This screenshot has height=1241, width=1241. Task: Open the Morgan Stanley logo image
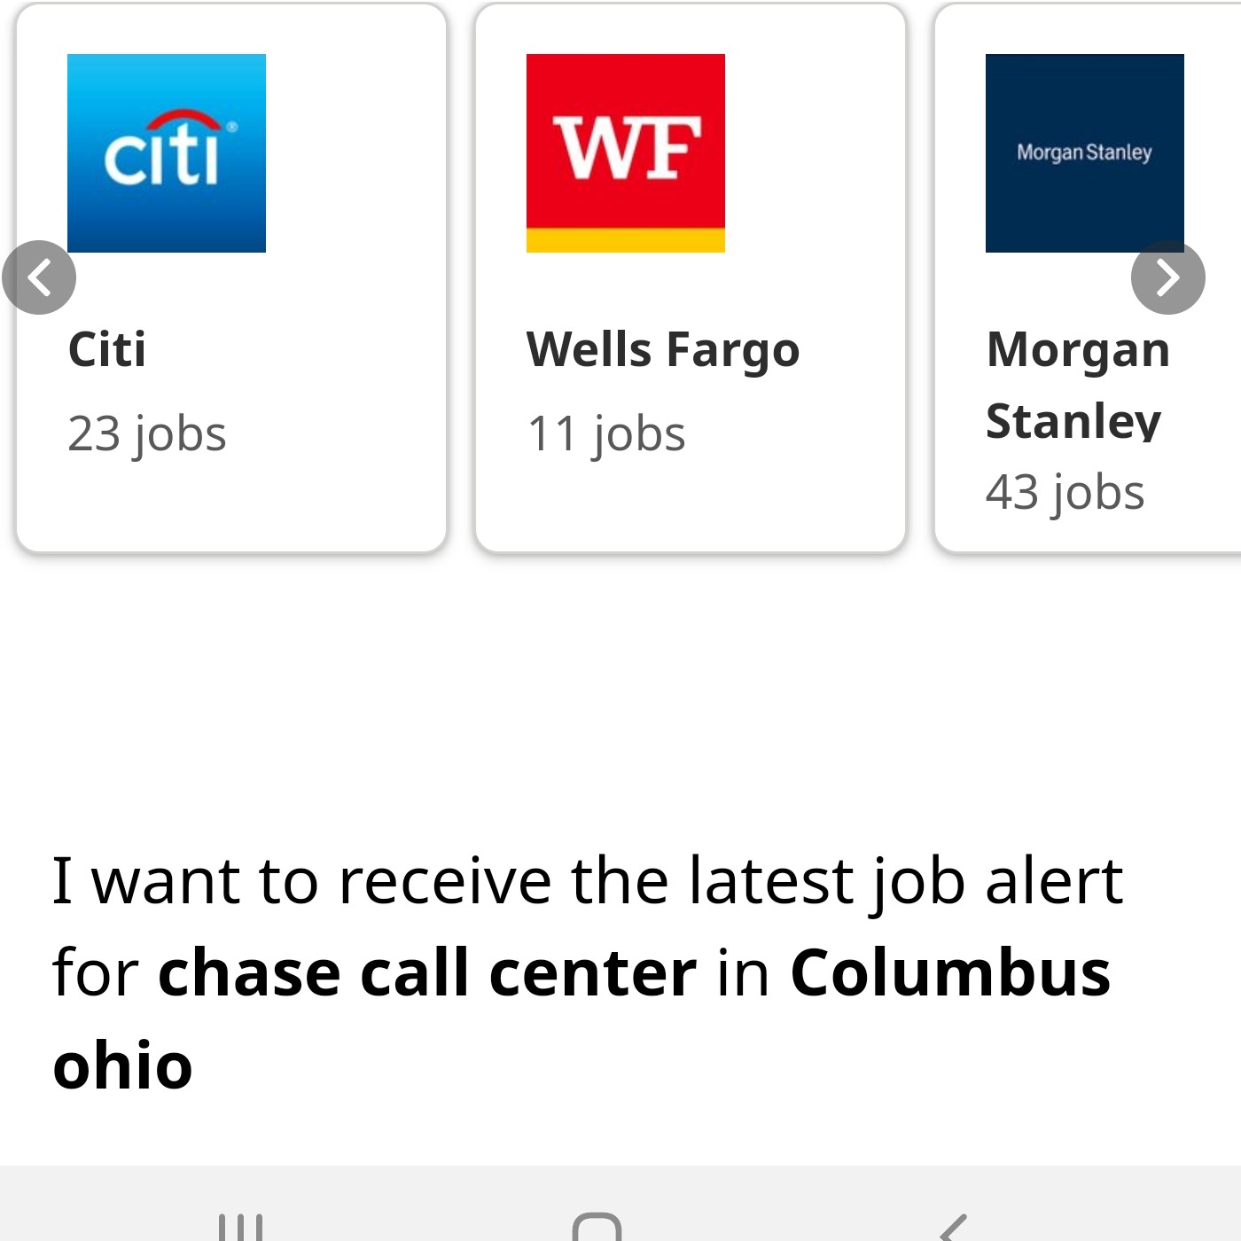click(x=1085, y=153)
